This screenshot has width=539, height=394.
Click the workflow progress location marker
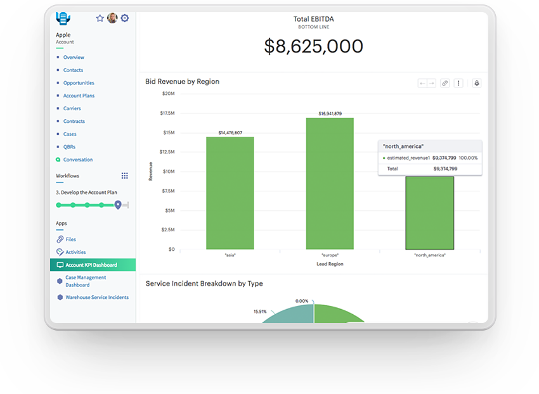coord(118,205)
